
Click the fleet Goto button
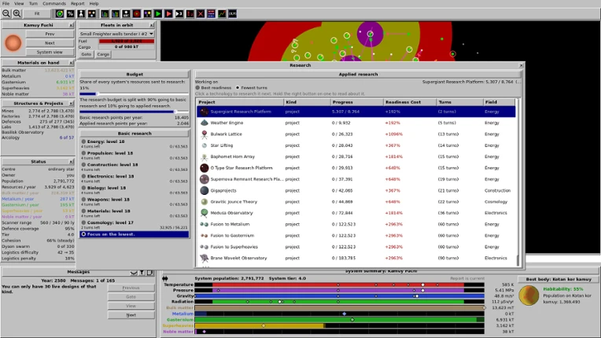pyautogui.click(x=87, y=54)
